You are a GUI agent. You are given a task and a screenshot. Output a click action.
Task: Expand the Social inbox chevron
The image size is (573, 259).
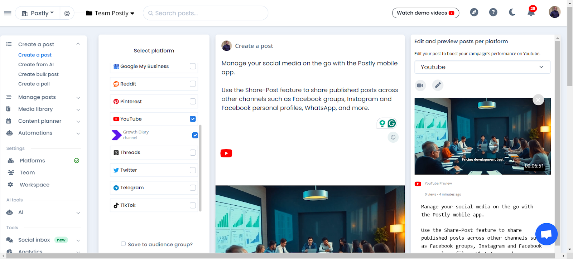78,240
